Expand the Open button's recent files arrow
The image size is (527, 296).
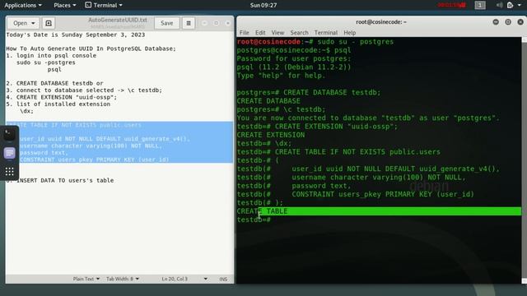pos(33,23)
